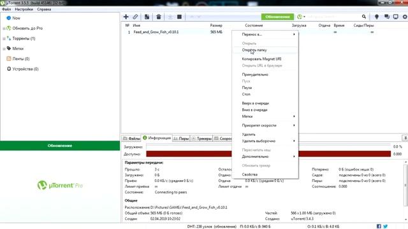Click the µTorrent Pro logo banner
The image size is (408, 229).
point(60,185)
